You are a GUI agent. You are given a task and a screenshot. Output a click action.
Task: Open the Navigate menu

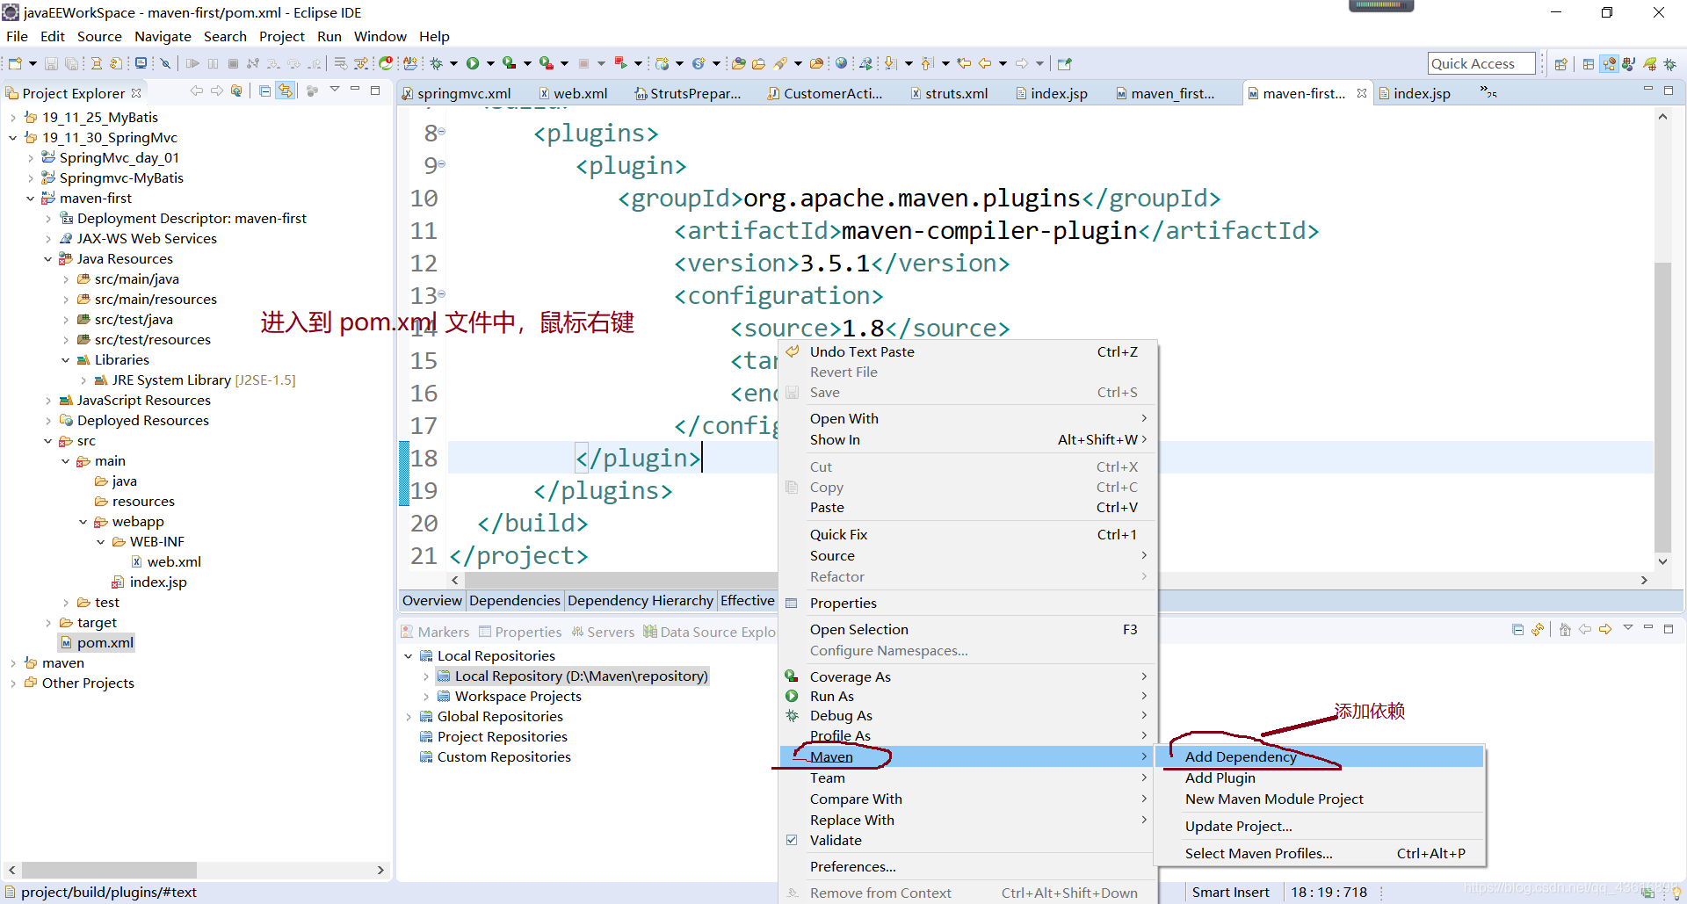click(x=163, y=37)
